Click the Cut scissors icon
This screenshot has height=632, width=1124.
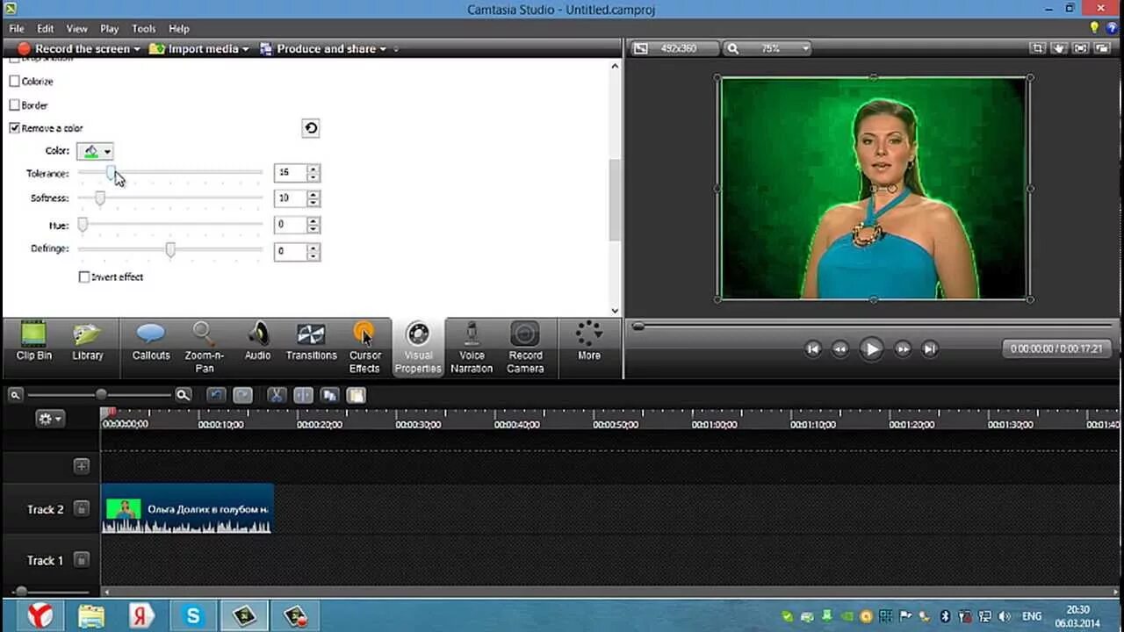point(277,395)
